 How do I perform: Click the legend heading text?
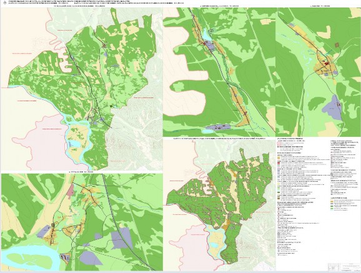[x=290, y=139]
